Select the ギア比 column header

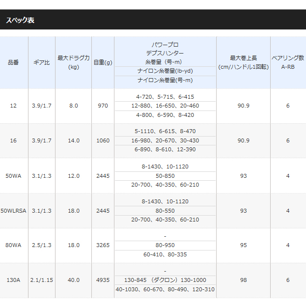[42, 62]
